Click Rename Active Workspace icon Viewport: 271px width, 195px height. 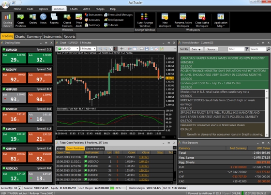(183, 20)
